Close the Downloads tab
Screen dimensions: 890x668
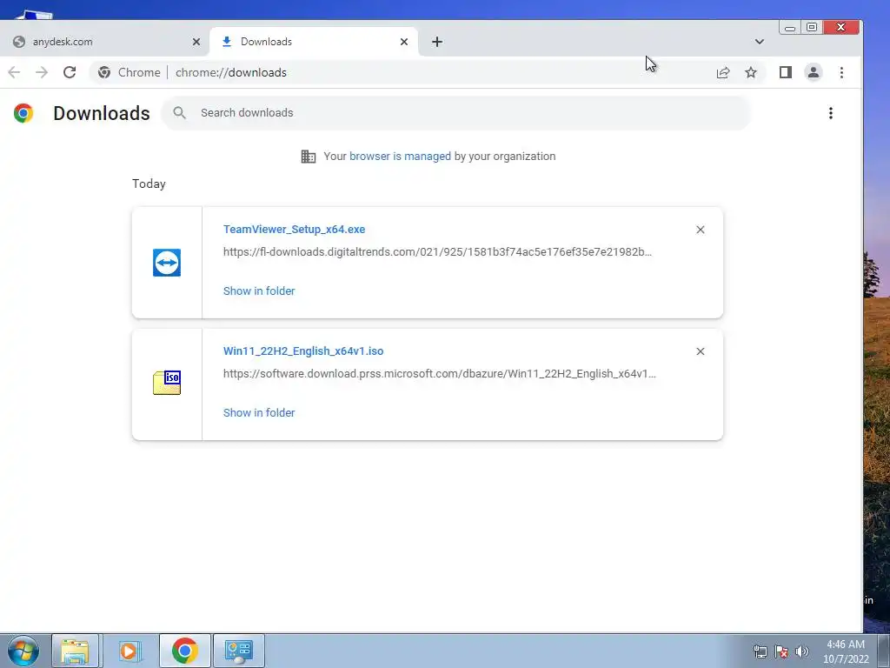(x=404, y=42)
